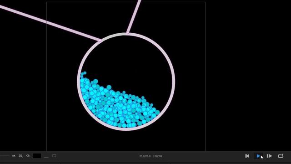291x164 pixels.
Task: Click the blue Play button
Action: click(258, 156)
